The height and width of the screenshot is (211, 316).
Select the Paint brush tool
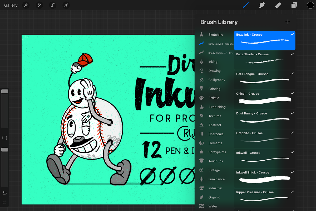tap(245, 5)
